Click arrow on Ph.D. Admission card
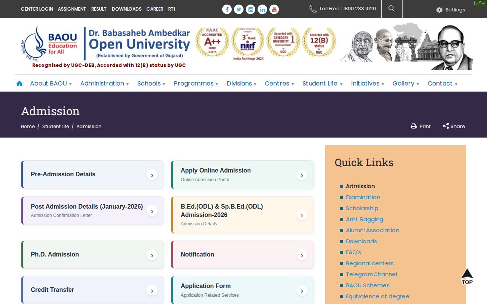The height and width of the screenshot is (304, 487). [x=152, y=255]
